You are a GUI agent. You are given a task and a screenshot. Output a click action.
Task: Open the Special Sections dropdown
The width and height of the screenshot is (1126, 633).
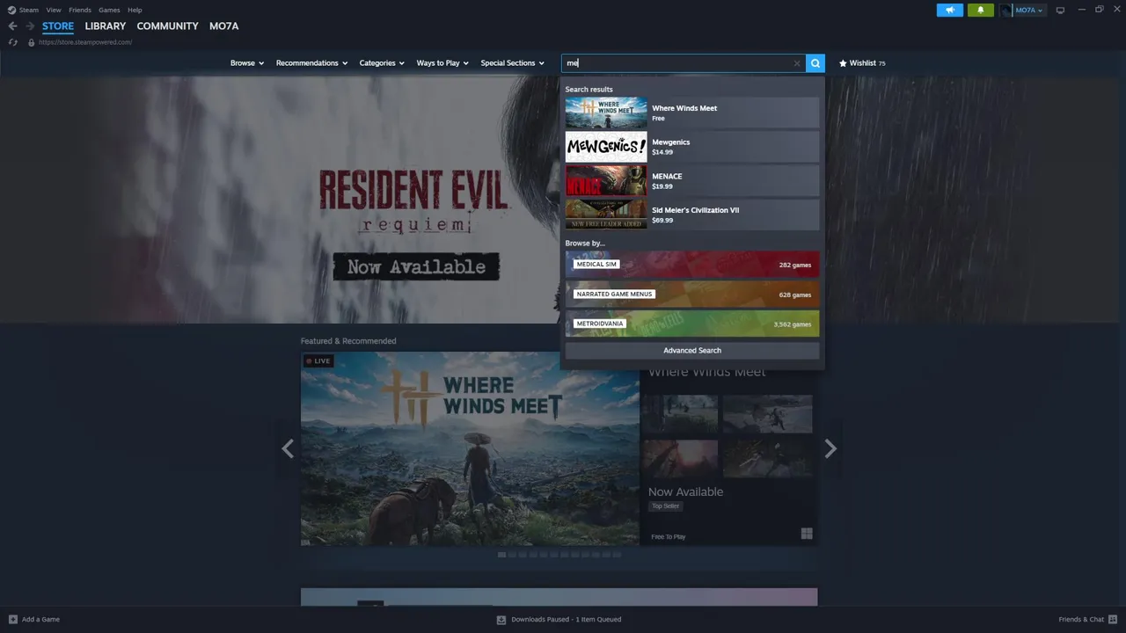tap(512, 63)
